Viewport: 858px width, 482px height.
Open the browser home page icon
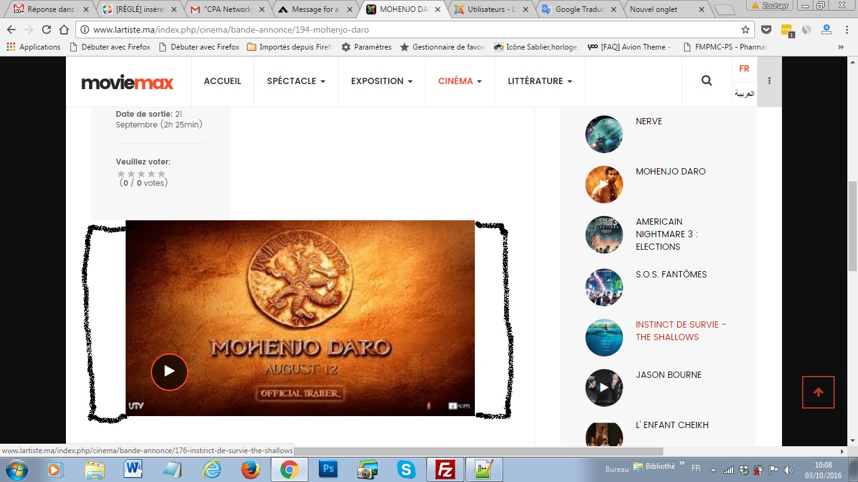click(63, 29)
